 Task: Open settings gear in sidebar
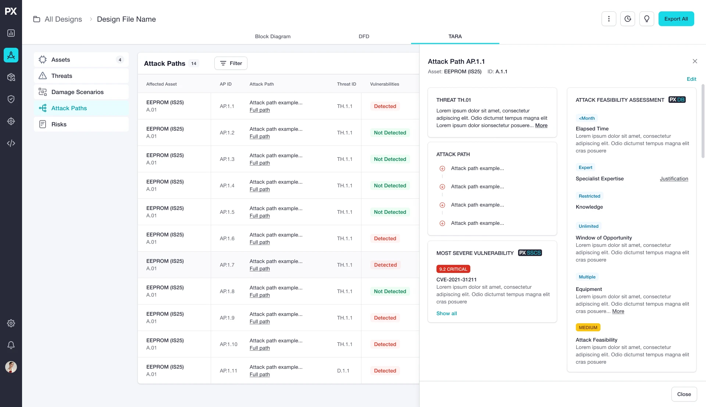click(x=11, y=323)
